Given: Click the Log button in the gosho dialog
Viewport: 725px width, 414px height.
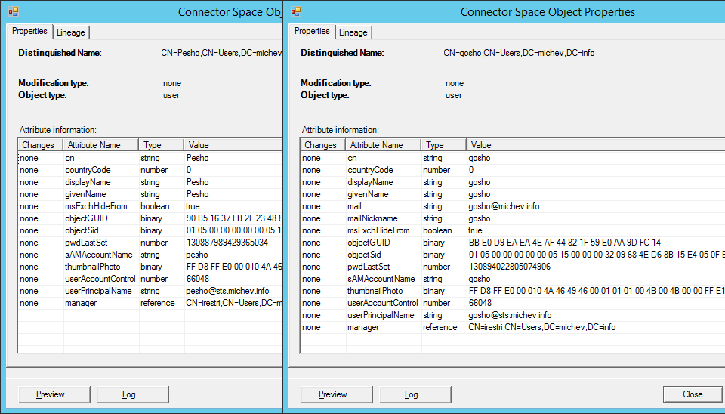Looking at the screenshot, I should point(415,394).
